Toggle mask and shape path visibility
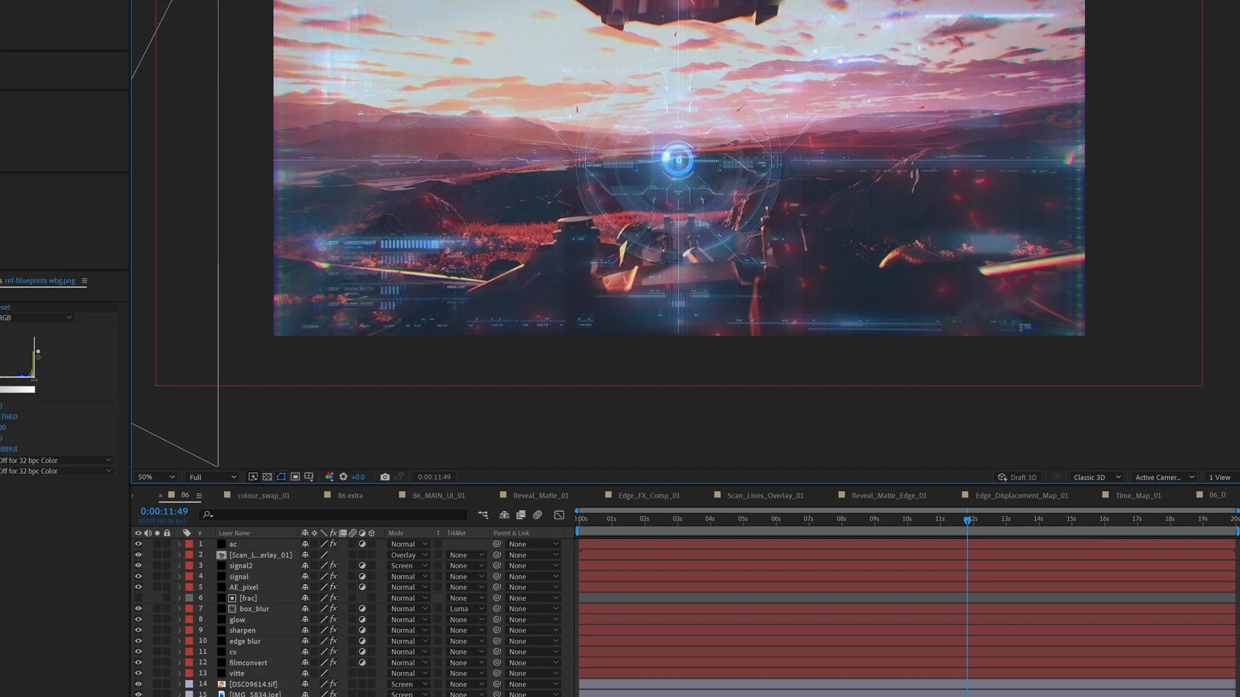This screenshot has width=1240, height=697. coord(281,477)
